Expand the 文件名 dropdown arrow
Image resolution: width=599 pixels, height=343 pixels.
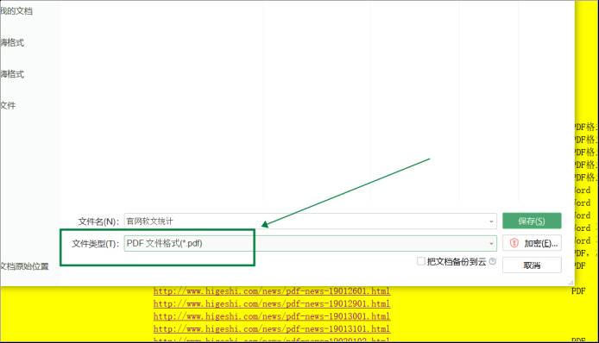click(x=491, y=221)
